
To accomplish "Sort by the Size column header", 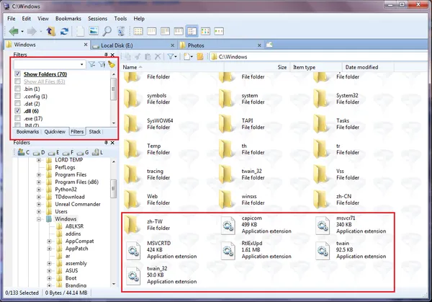I will pyautogui.click(x=257, y=67).
